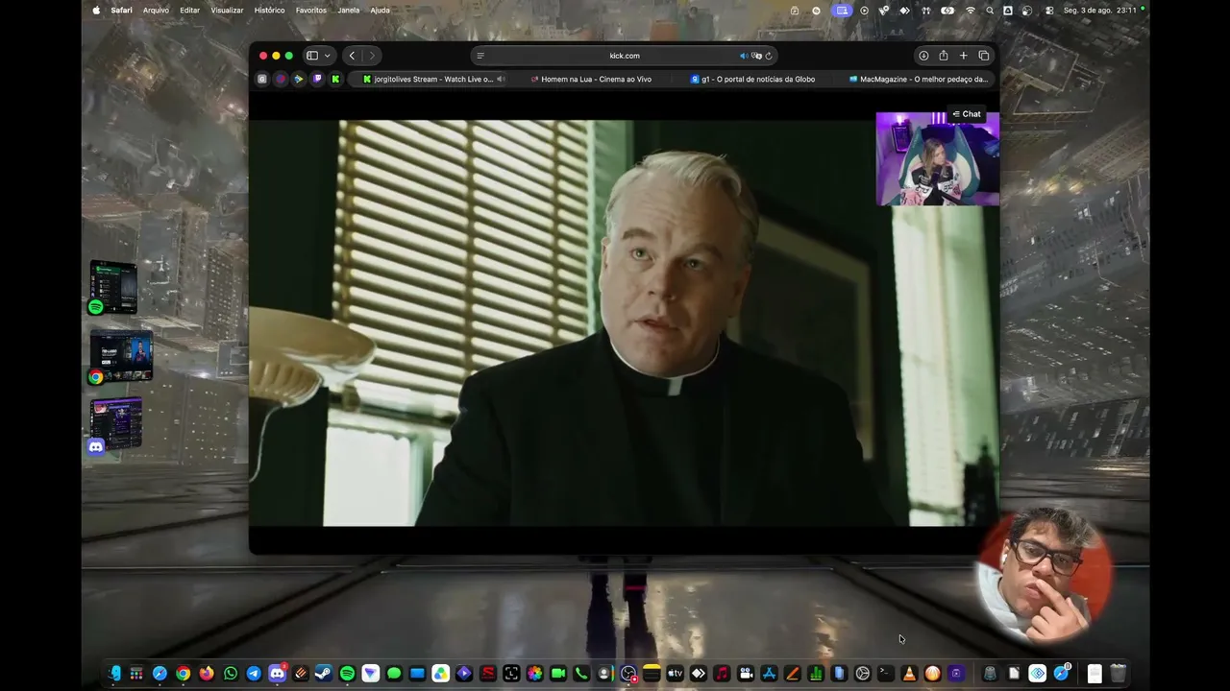Open Photos from the Dock
This screenshot has width=1230, height=691.
(534, 674)
